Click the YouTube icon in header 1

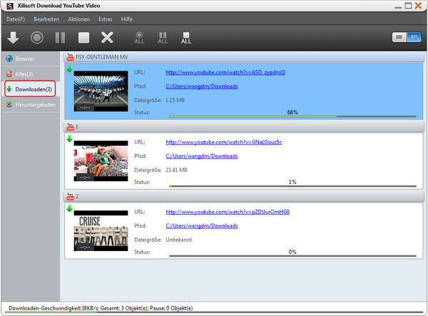coord(70,127)
